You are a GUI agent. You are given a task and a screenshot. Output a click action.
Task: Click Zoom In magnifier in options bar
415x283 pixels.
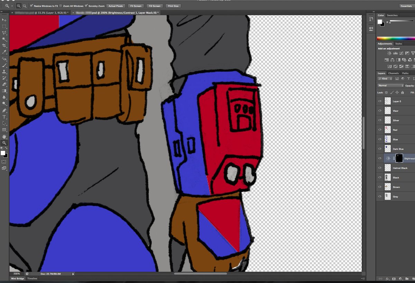coord(19,6)
